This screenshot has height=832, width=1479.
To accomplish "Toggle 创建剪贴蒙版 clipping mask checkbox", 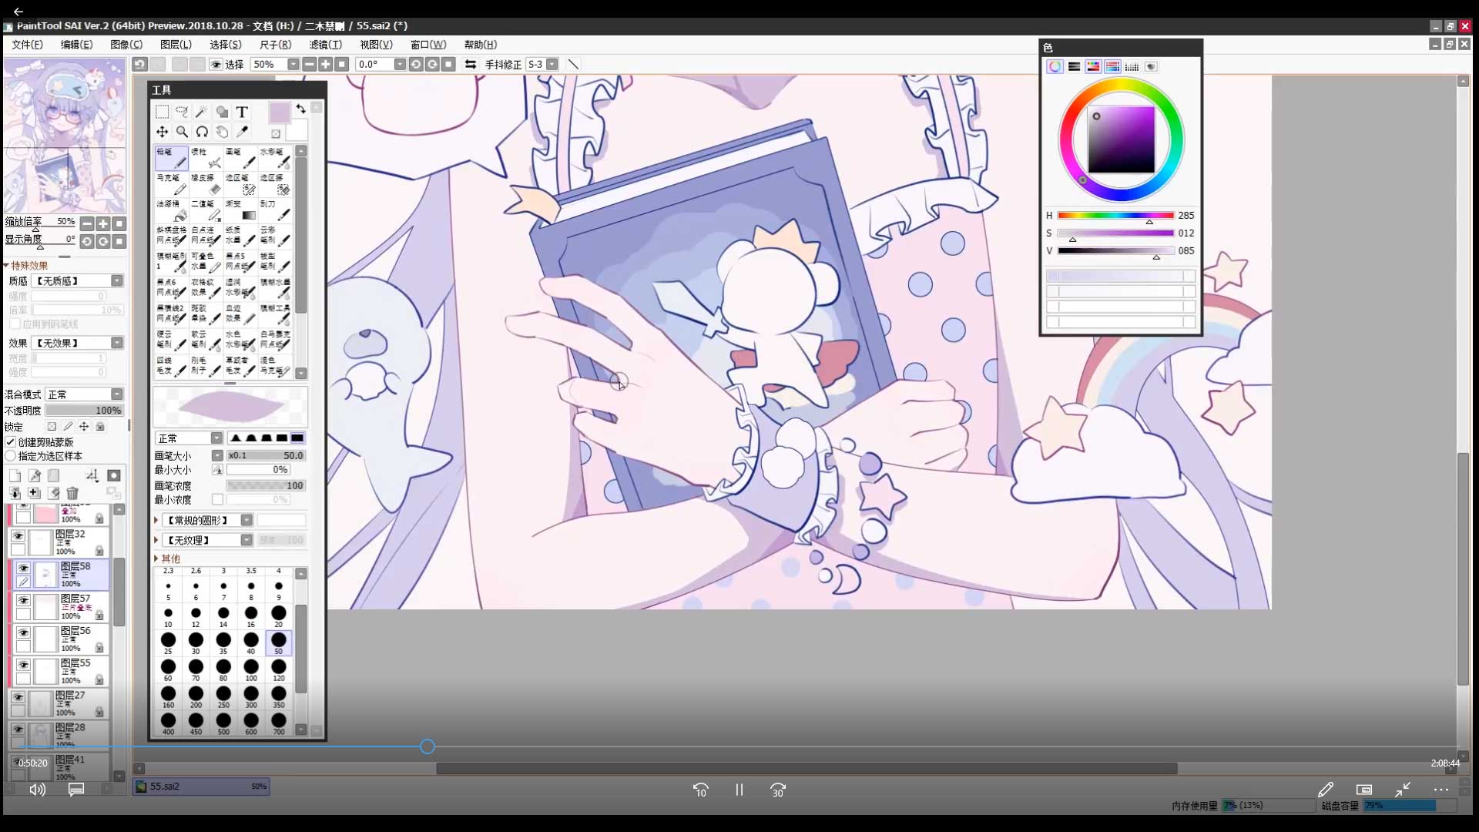I will click(11, 442).
